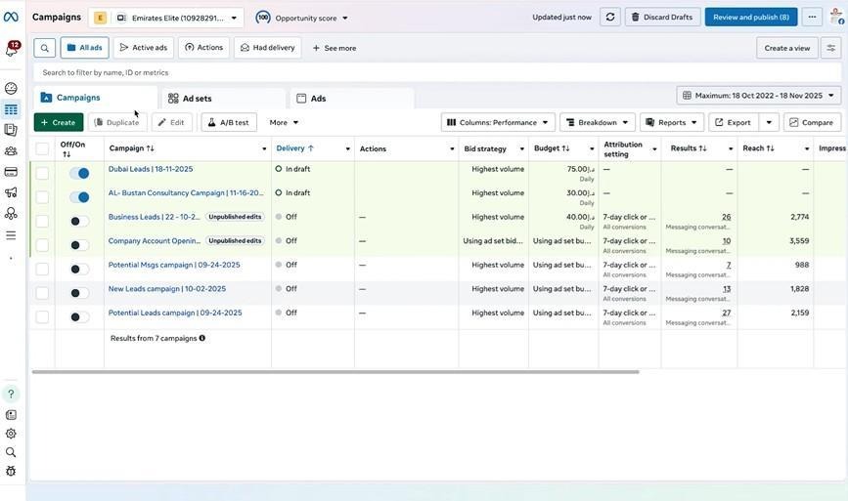This screenshot has width=848, height=501.
Task: Tick checkbox for AL- Bustan Consultancy Campaign row
Action: point(42,197)
